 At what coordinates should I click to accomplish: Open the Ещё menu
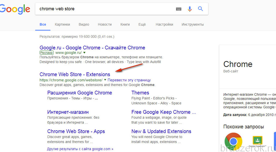coord(142,24)
